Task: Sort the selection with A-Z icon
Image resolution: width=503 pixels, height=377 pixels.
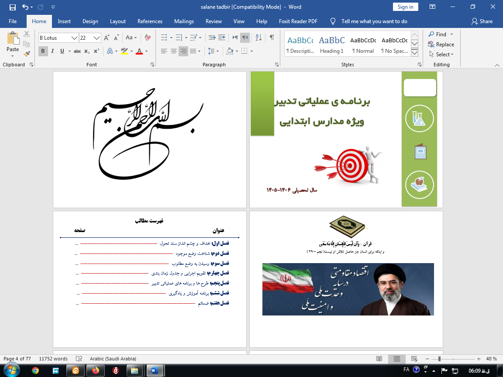Action: (x=258, y=38)
